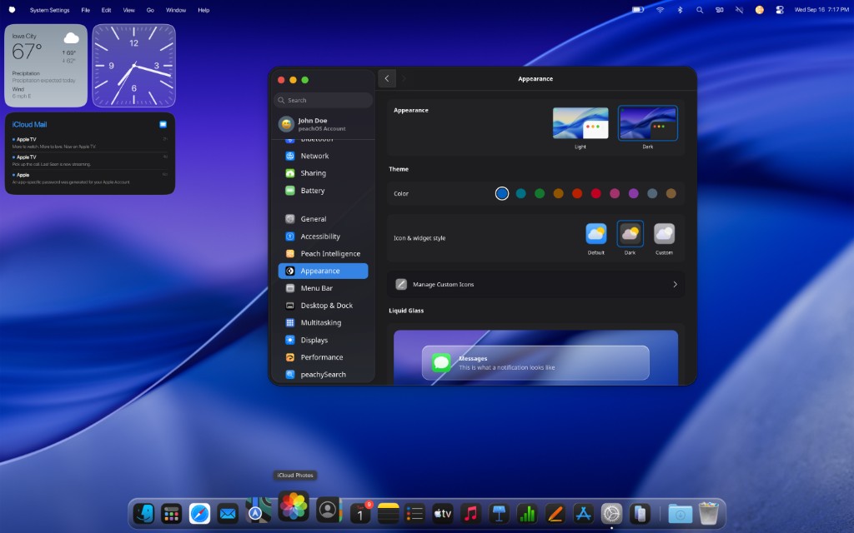The width and height of the screenshot is (854, 533).
Task: Open peachySearch settings in the sidebar
Action: coord(323,375)
